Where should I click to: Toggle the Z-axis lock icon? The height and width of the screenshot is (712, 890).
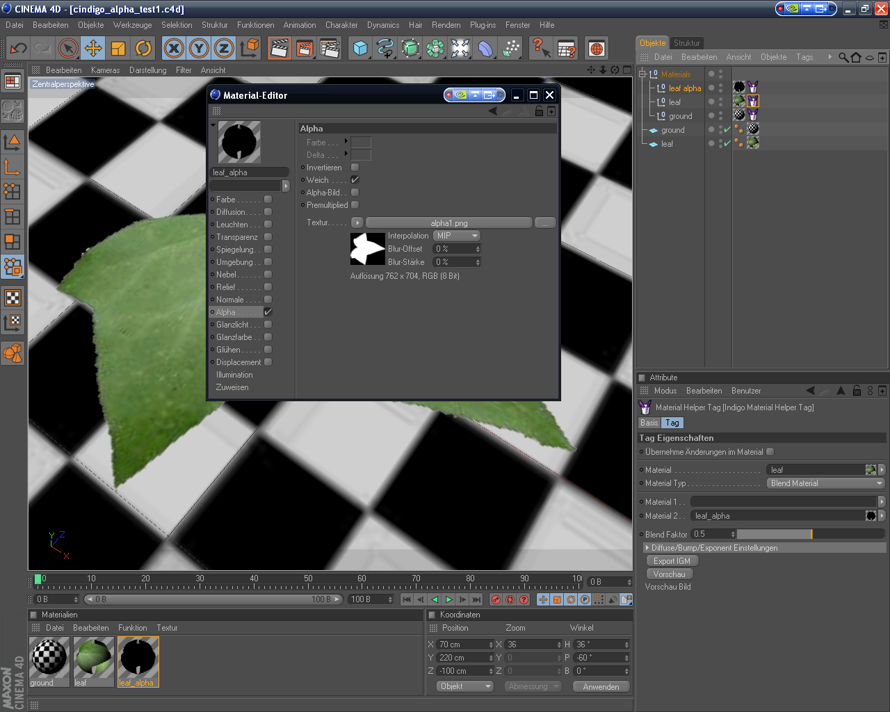click(224, 49)
